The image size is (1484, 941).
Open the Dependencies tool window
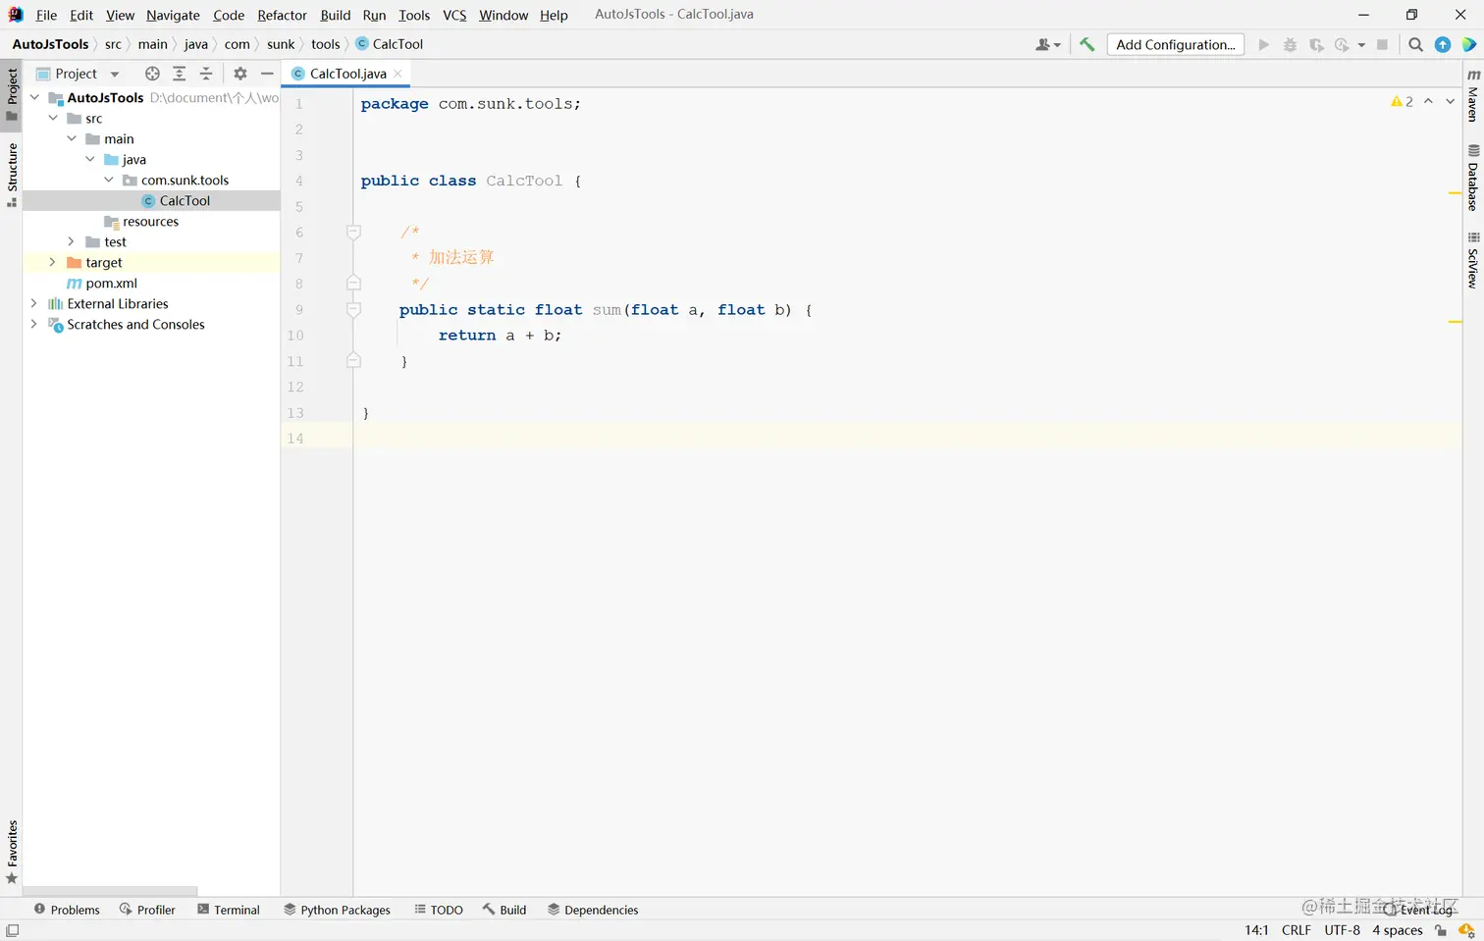[593, 910]
